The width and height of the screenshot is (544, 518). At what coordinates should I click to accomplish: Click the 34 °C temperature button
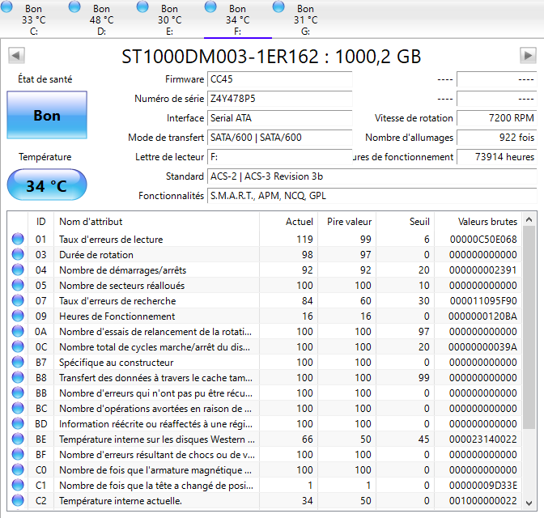[x=47, y=185]
